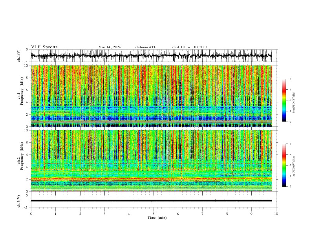Click time axis tick label 9

tap(251, 214)
